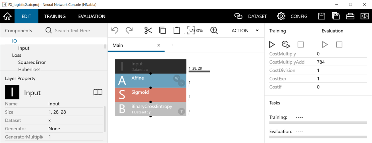372x143 pixels.
Task: Click the components list scrollbar
Action: point(105,46)
